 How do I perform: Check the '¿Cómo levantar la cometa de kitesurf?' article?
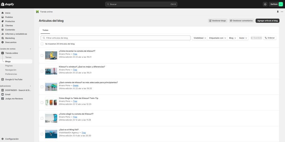tap(42, 55)
